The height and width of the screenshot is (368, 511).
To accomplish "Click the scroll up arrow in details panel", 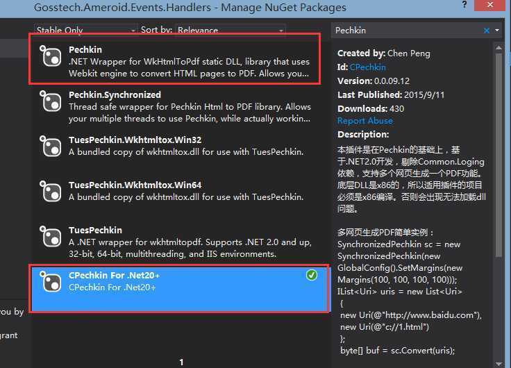I will (499, 48).
